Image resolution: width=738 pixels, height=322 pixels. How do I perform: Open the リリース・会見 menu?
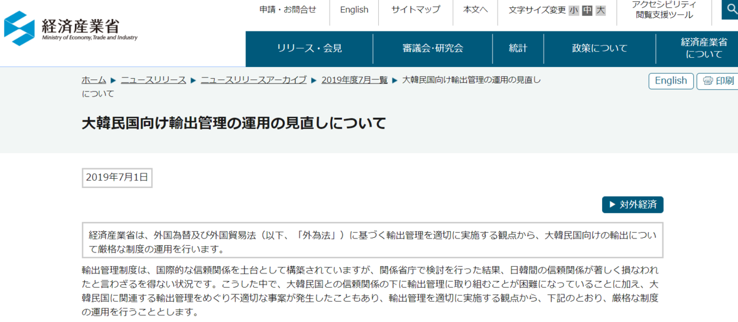(x=309, y=49)
